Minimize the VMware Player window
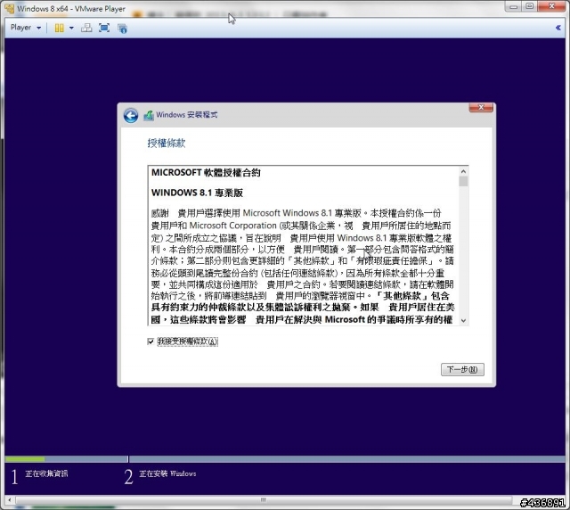 [x=513, y=6]
